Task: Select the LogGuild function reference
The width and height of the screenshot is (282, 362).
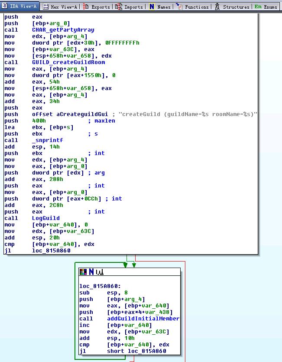Action: [x=46, y=218]
